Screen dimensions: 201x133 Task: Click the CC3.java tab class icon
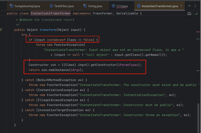pyautogui.click(x=114, y=6)
